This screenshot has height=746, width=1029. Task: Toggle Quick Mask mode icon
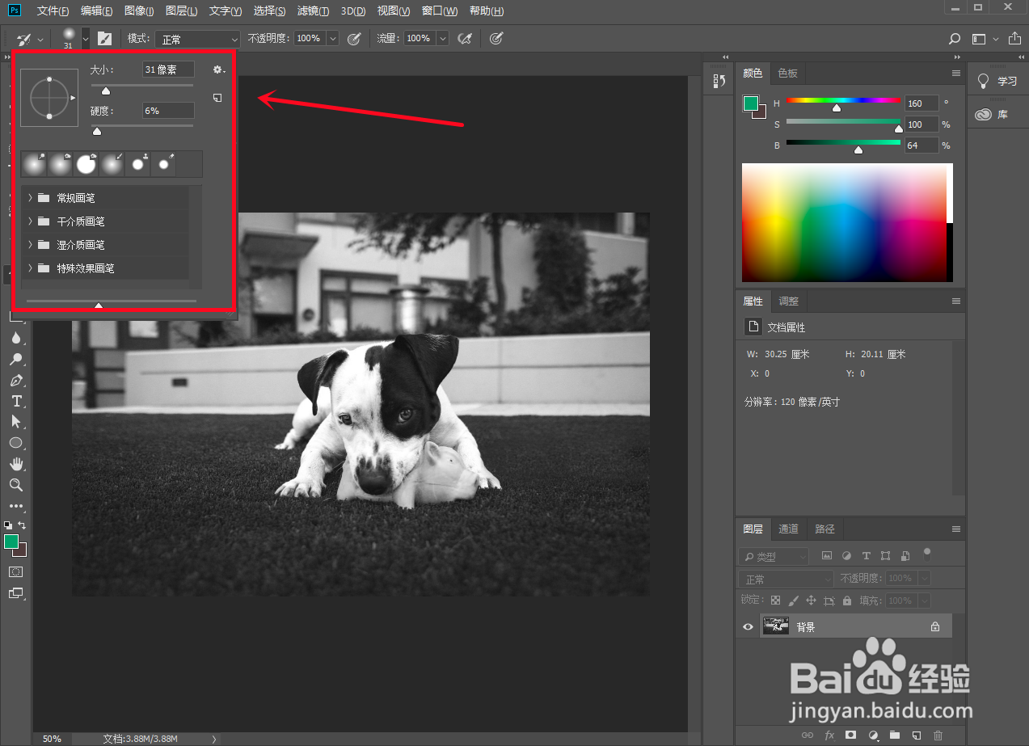16,571
